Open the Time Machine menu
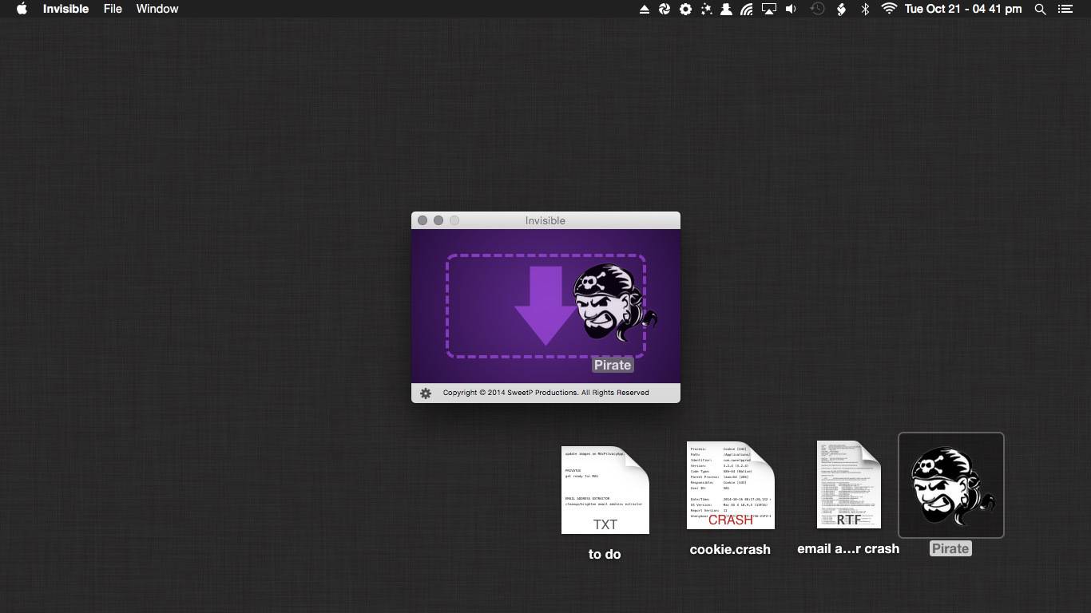 (817, 9)
